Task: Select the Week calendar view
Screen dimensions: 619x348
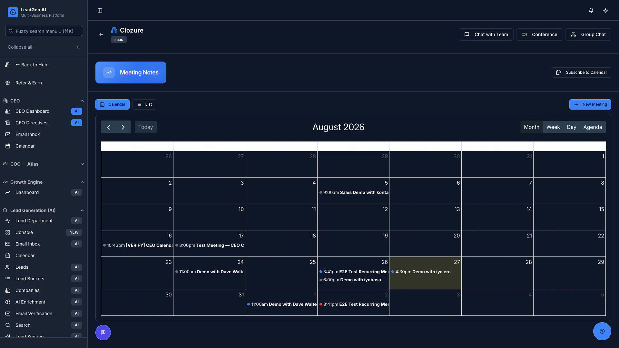Action: point(553,127)
